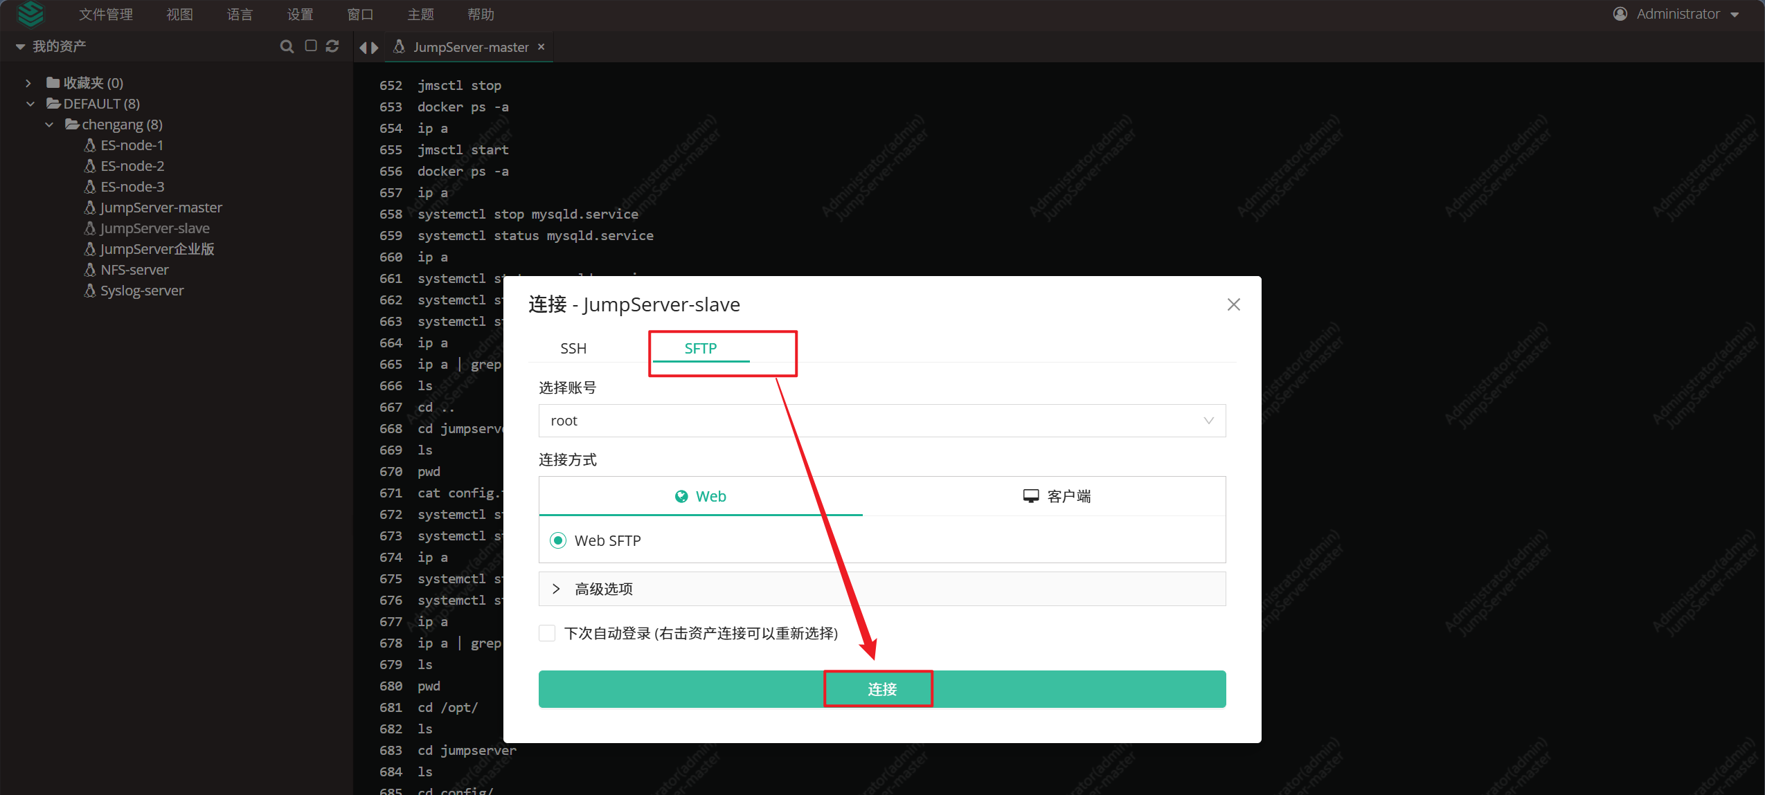
Task: Close the connection dialog with X
Action: click(1233, 304)
